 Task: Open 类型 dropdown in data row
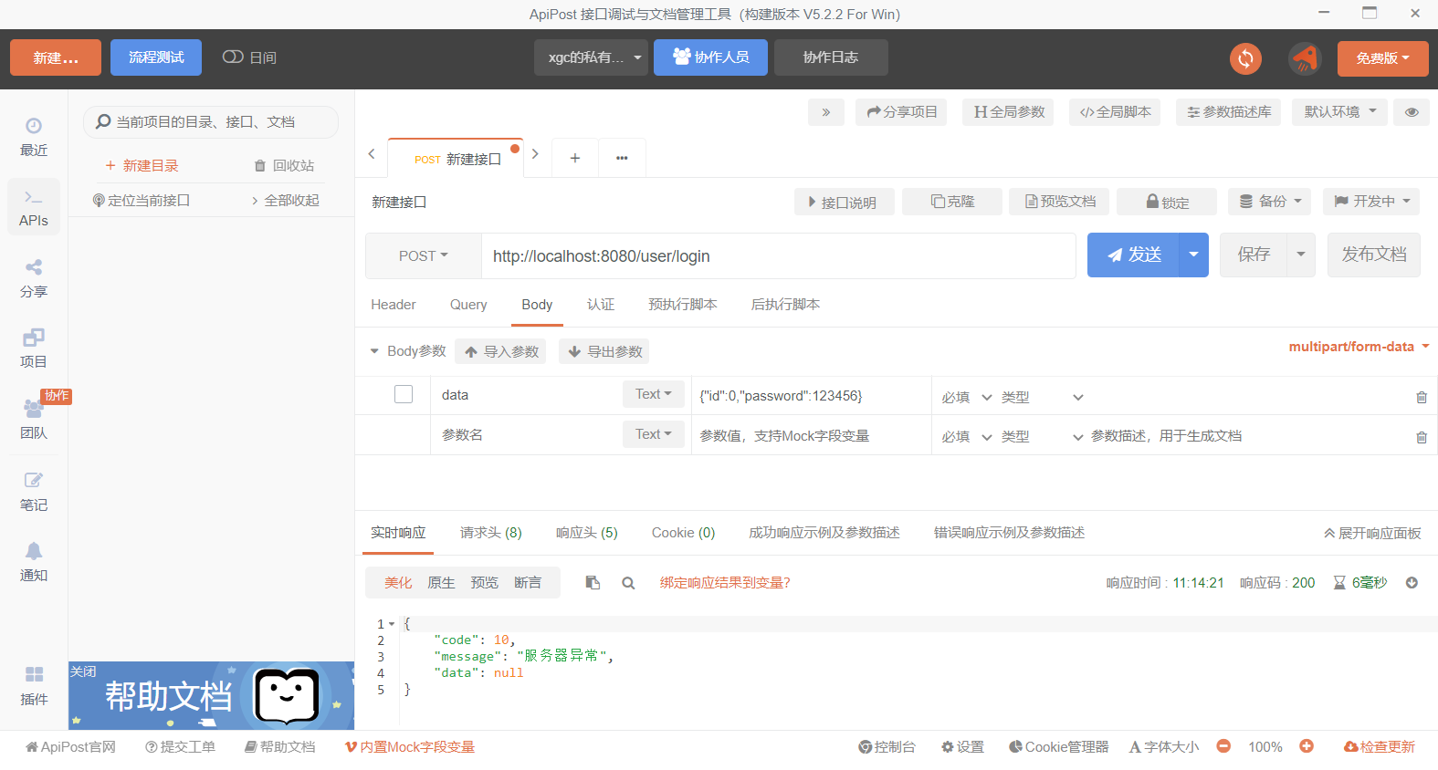1042,397
